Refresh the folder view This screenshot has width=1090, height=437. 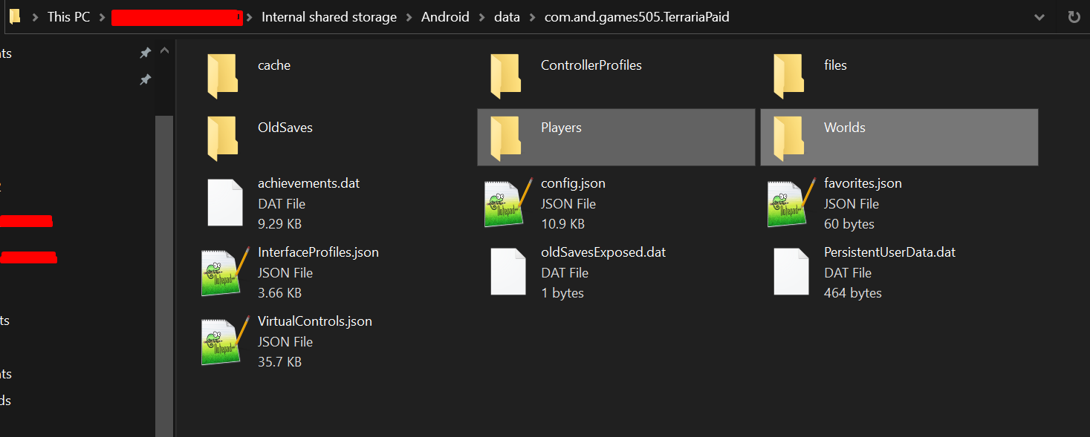click(x=1073, y=16)
